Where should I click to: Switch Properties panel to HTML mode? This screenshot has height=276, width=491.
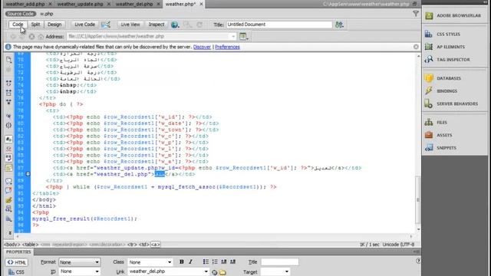click(x=17, y=262)
